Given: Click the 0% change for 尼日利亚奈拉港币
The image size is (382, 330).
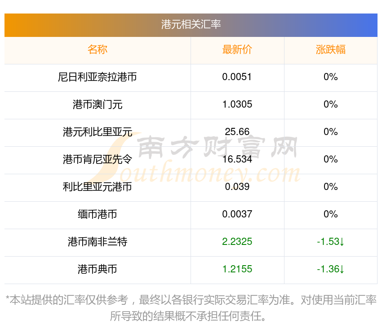Looking at the screenshot, I should [331, 77].
